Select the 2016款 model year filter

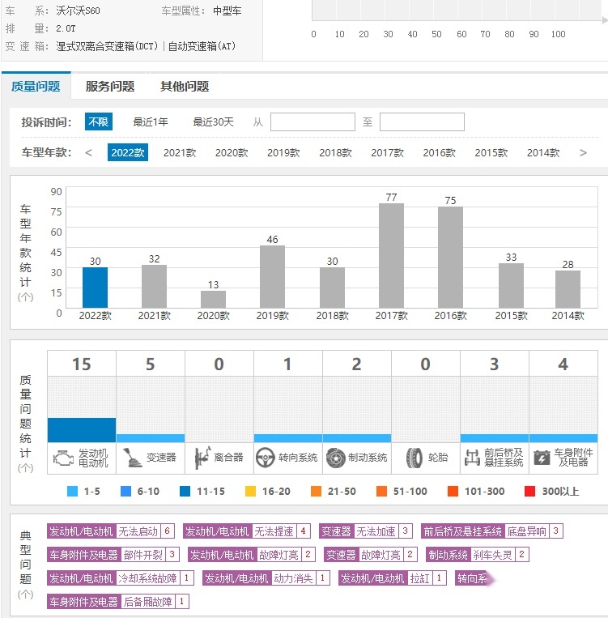click(x=440, y=152)
